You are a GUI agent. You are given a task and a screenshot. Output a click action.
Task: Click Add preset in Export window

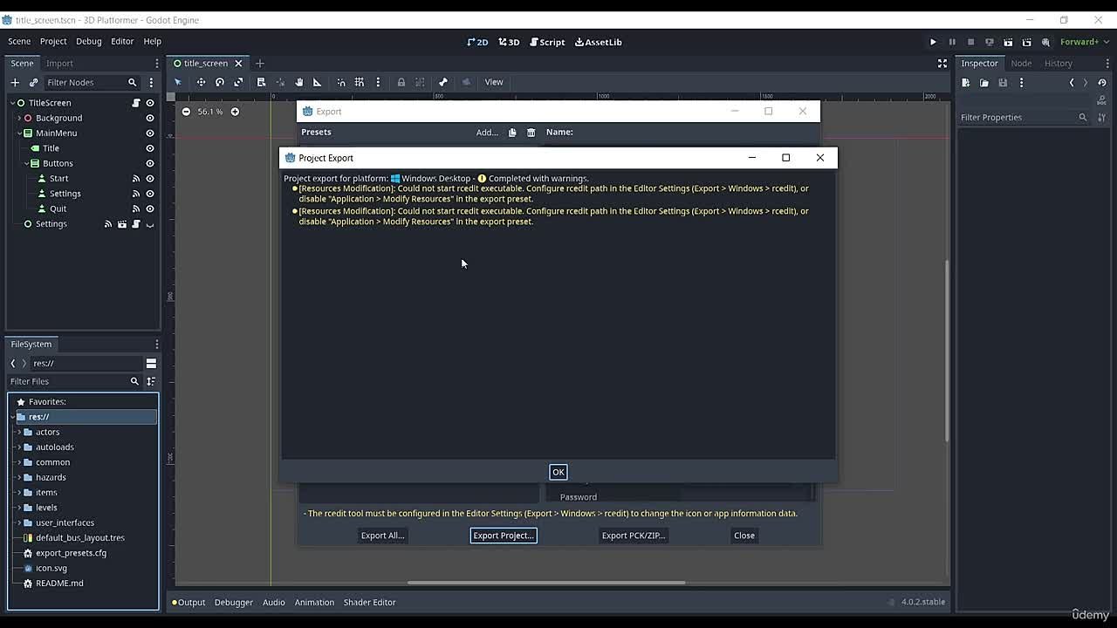[487, 133]
